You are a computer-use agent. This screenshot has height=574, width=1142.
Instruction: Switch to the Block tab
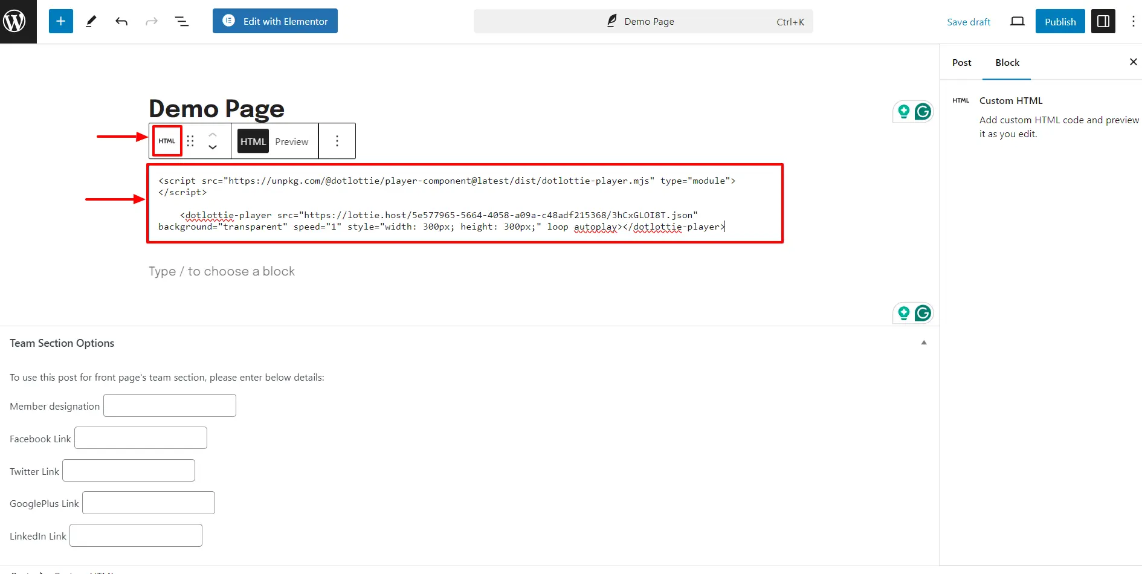click(x=1007, y=62)
